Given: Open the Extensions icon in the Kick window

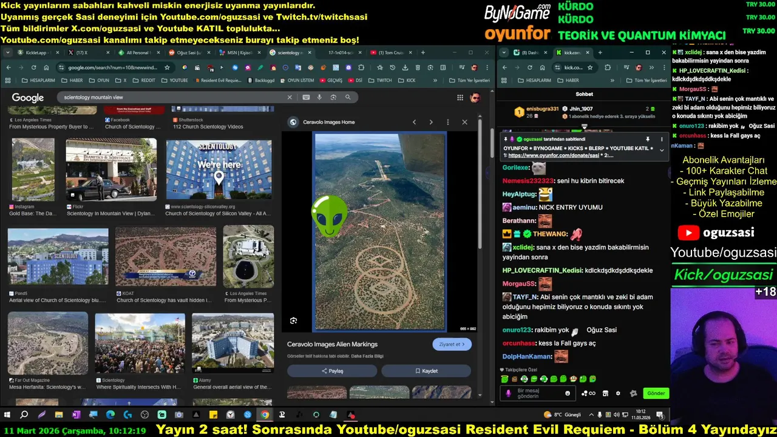Looking at the screenshot, I should [608, 67].
